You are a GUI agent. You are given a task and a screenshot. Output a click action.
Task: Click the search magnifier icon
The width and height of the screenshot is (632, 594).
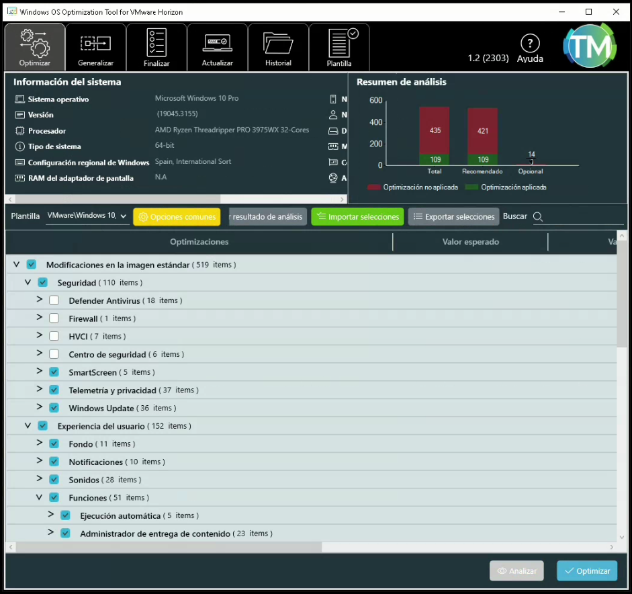(538, 216)
